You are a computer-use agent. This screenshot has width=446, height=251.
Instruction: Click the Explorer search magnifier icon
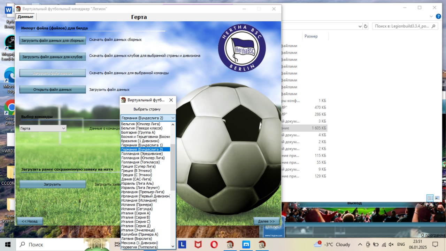point(434,26)
